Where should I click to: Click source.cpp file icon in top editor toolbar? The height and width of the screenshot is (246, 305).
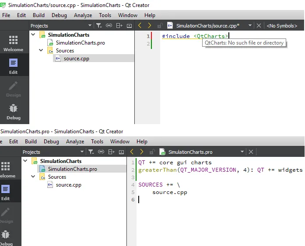pyautogui.click(x=170, y=25)
